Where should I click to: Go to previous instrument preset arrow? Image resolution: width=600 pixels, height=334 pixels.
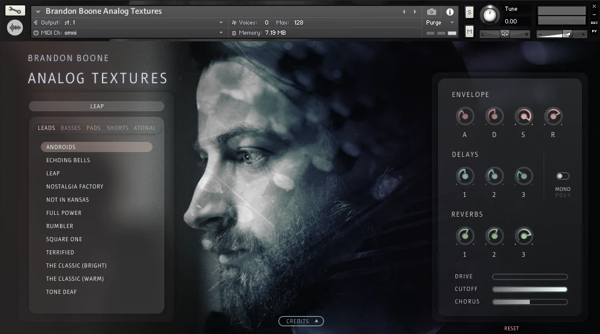coord(404,12)
